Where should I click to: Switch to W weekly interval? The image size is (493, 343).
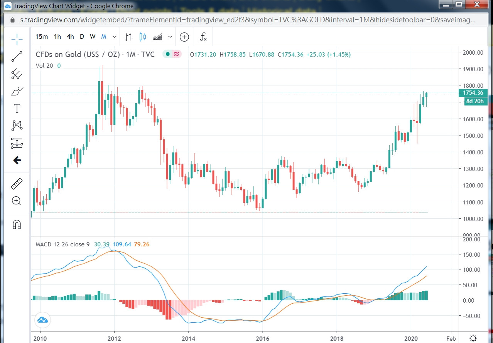pos(93,37)
